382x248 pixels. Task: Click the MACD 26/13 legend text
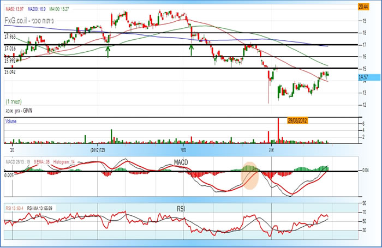(x=15, y=162)
